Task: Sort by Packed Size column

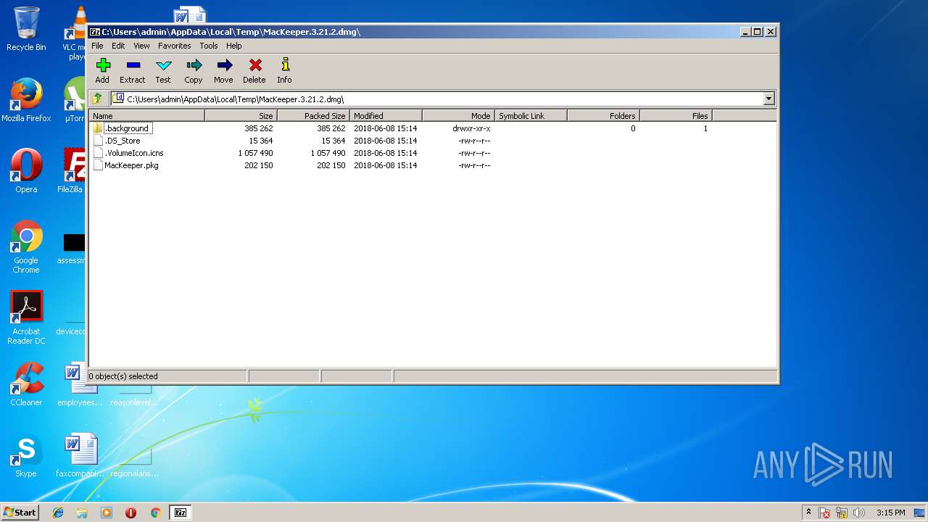Action: 313,115
